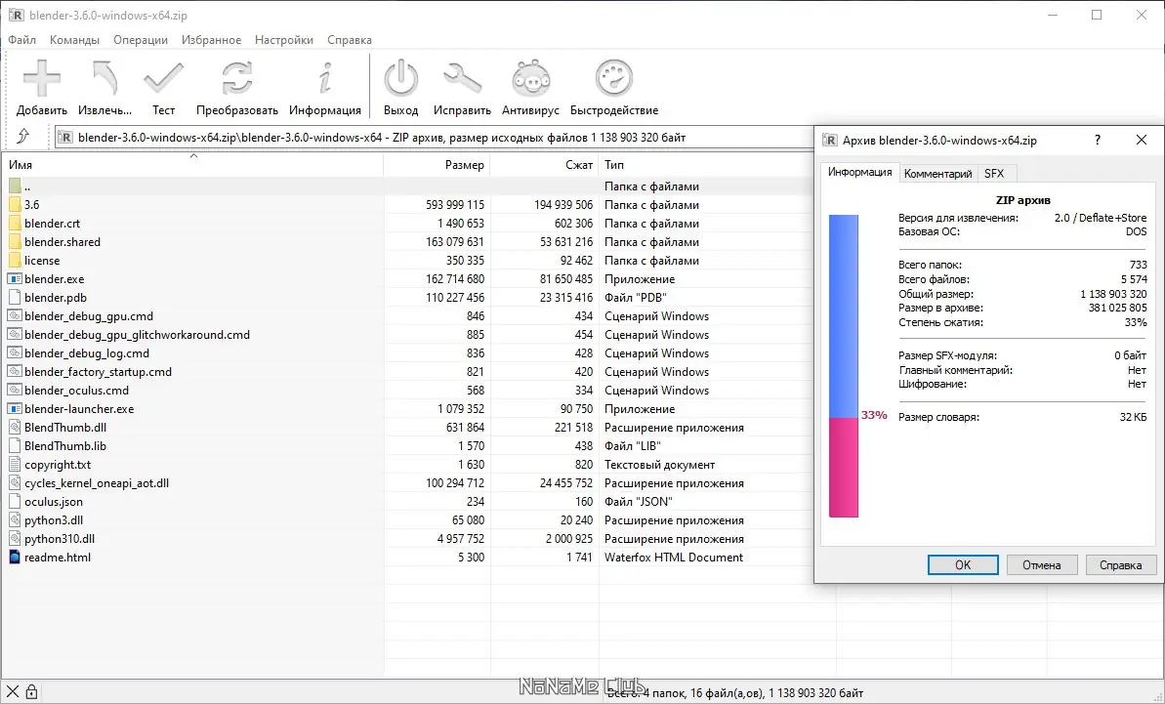Click the license folder icon
Viewport: 1165px width, 704px height.
[14, 260]
